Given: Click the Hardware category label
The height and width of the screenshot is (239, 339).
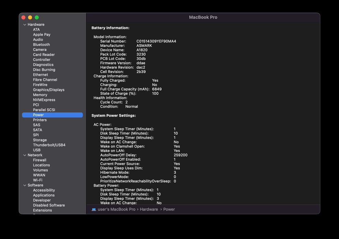Looking at the screenshot, I should pyautogui.click(x=36, y=25).
